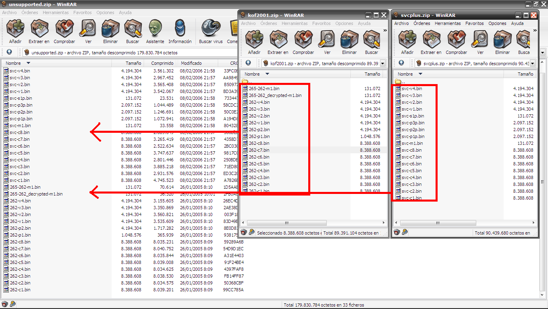
Task: Sort by Tamaño column in svcplus.zip window
Action: tap(525, 74)
